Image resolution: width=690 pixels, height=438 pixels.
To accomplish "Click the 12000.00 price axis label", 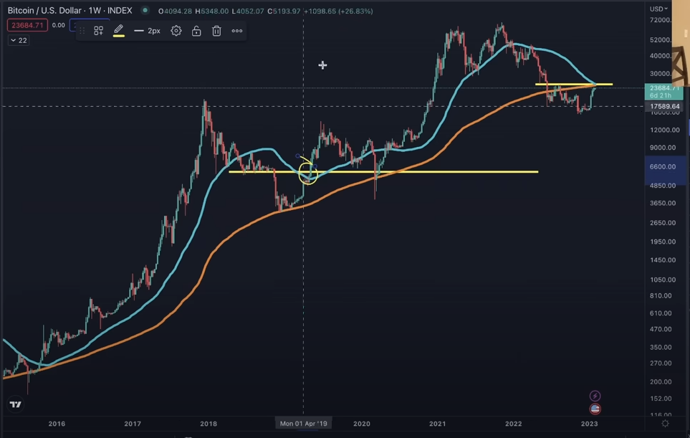I will click(664, 130).
